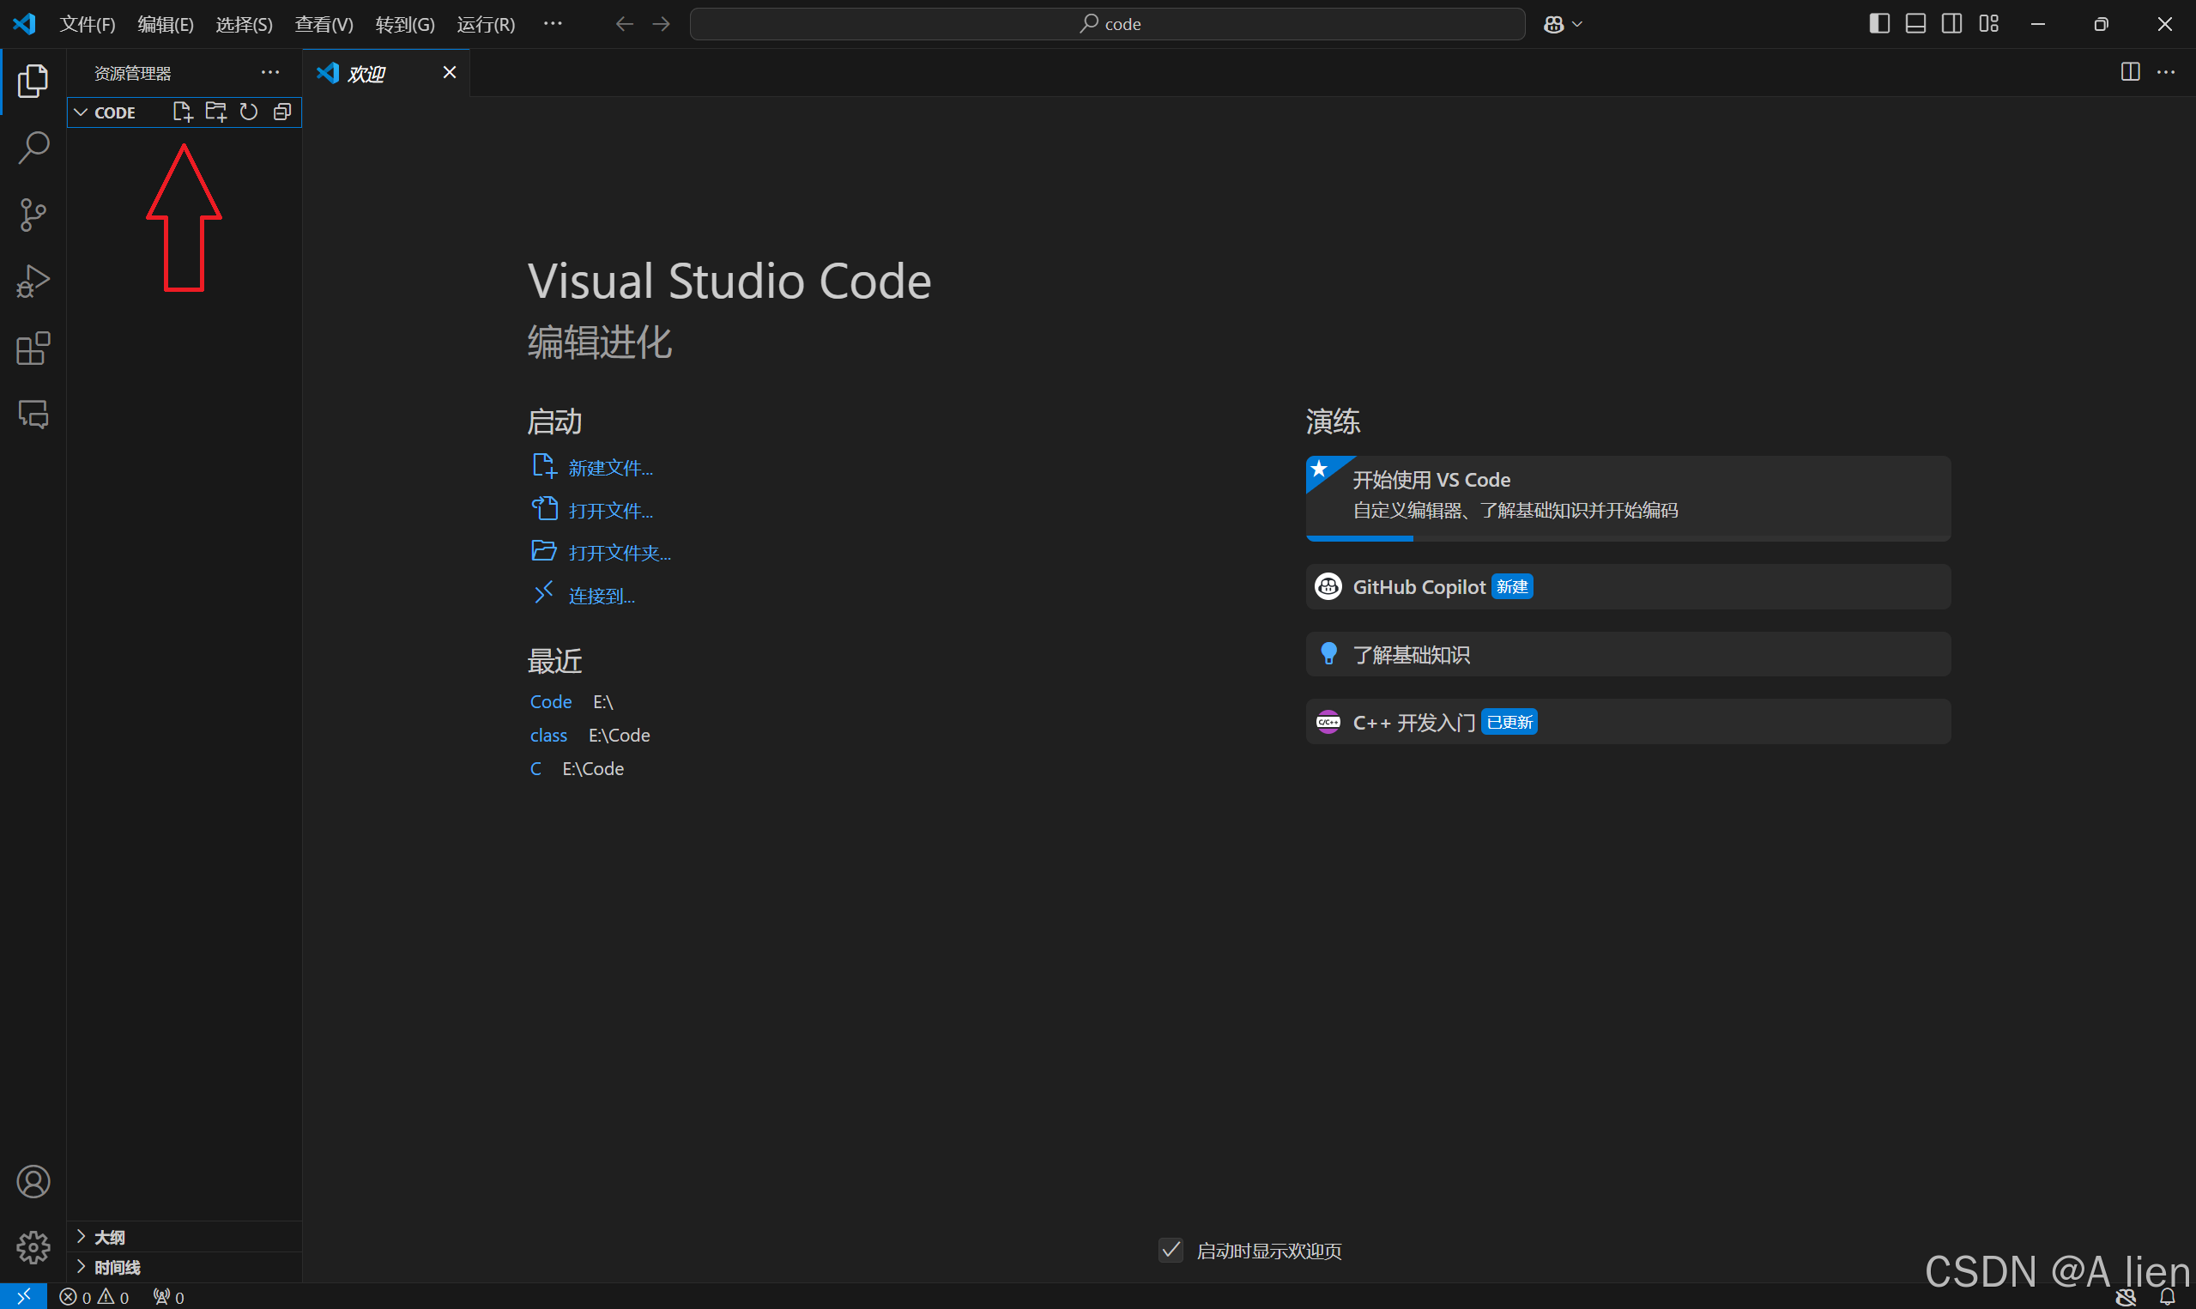This screenshot has width=2196, height=1309.
Task: Toggle the 启动时显示欢迎页 checkbox
Action: coord(1171,1250)
